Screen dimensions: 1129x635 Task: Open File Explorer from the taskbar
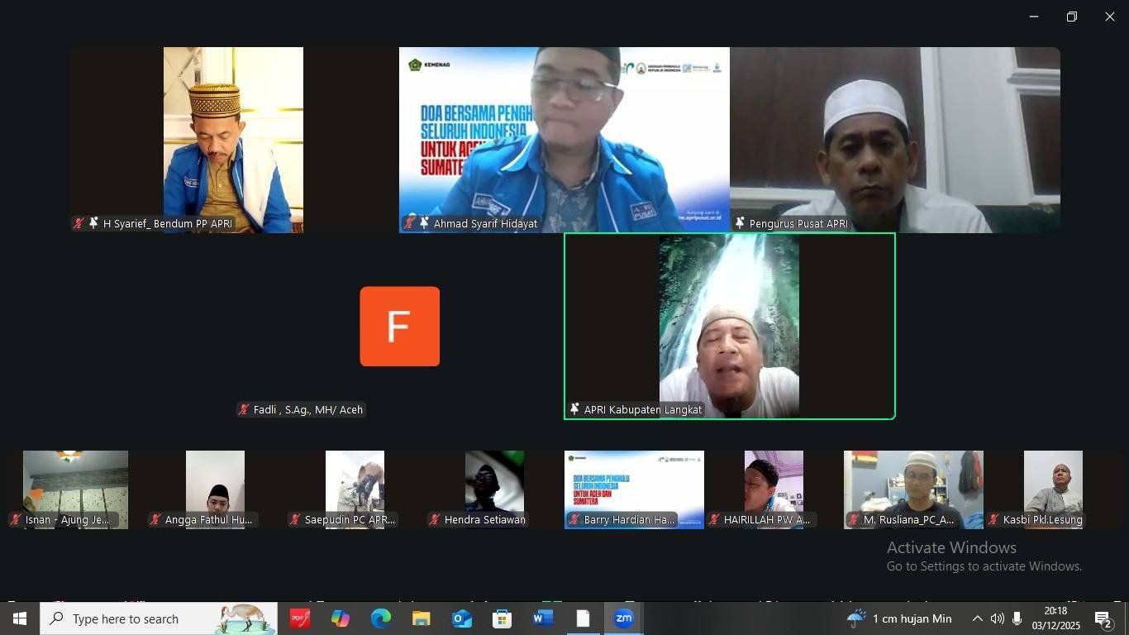pos(421,618)
